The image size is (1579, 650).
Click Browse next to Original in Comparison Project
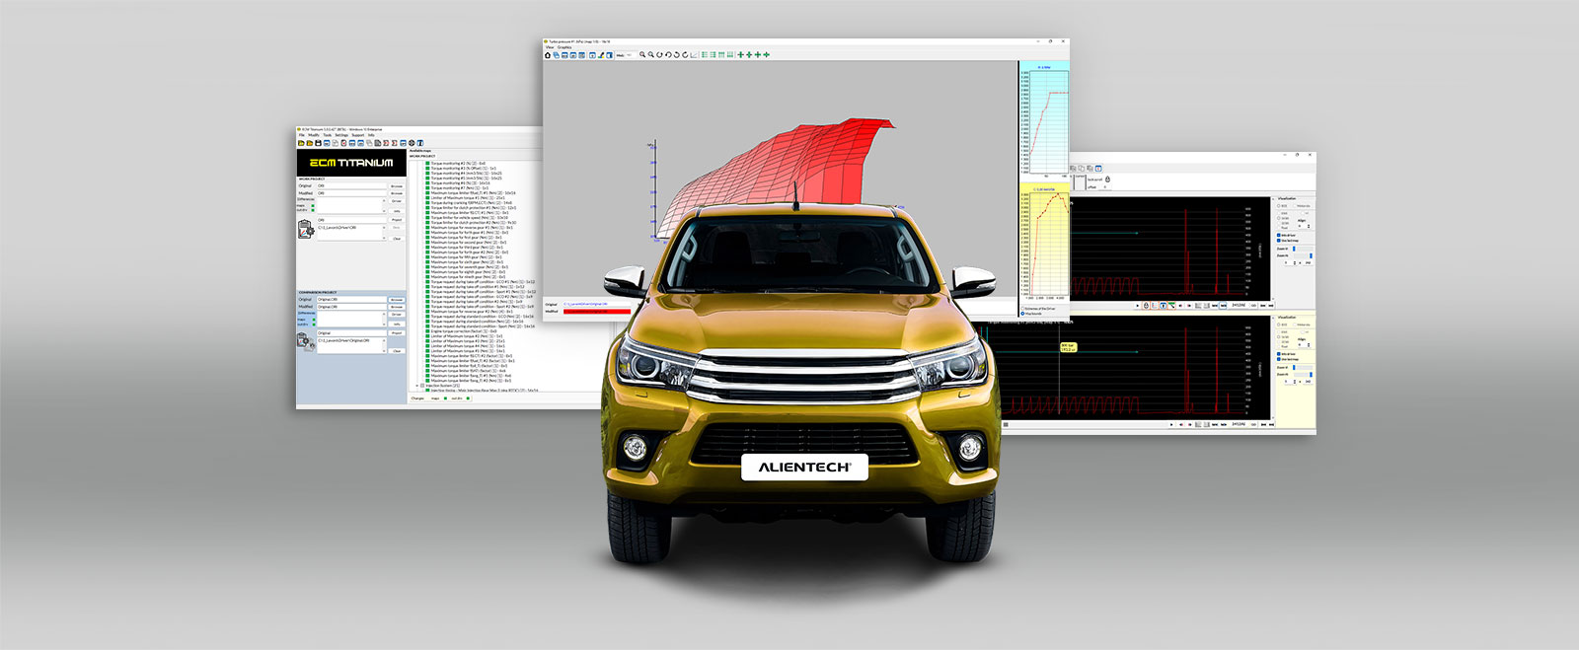[397, 300]
